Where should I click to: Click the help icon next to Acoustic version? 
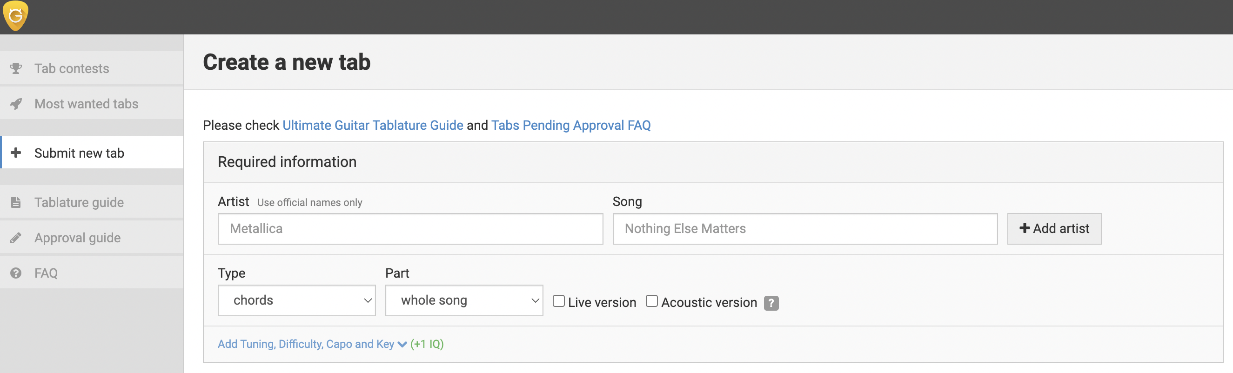pos(771,303)
